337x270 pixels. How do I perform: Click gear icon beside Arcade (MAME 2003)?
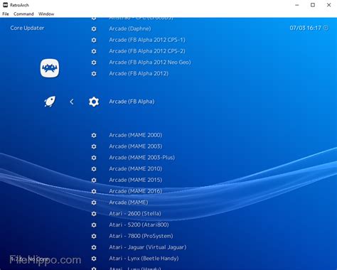point(94,146)
